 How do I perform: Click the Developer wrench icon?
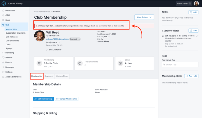pos(3,67)
